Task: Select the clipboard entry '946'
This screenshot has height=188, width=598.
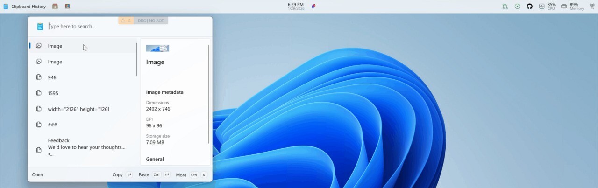Action: (x=82, y=77)
